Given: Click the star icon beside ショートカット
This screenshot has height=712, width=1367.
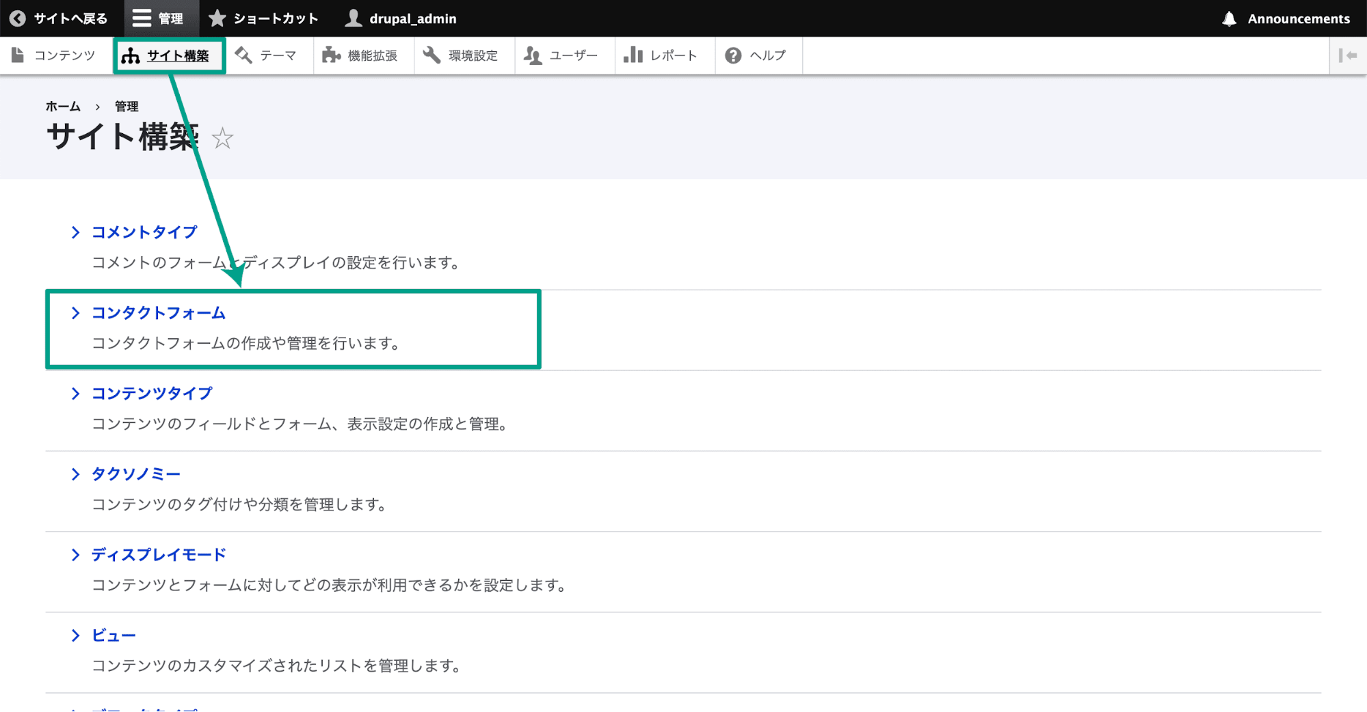Looking at the screenshot, I should point(217,18).
